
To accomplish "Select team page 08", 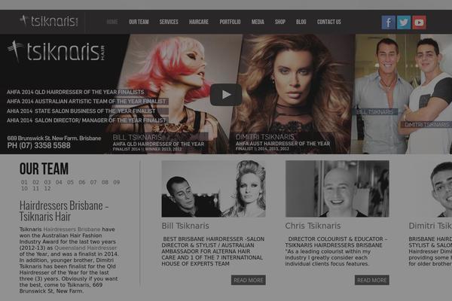I will [x=105, y=182].
